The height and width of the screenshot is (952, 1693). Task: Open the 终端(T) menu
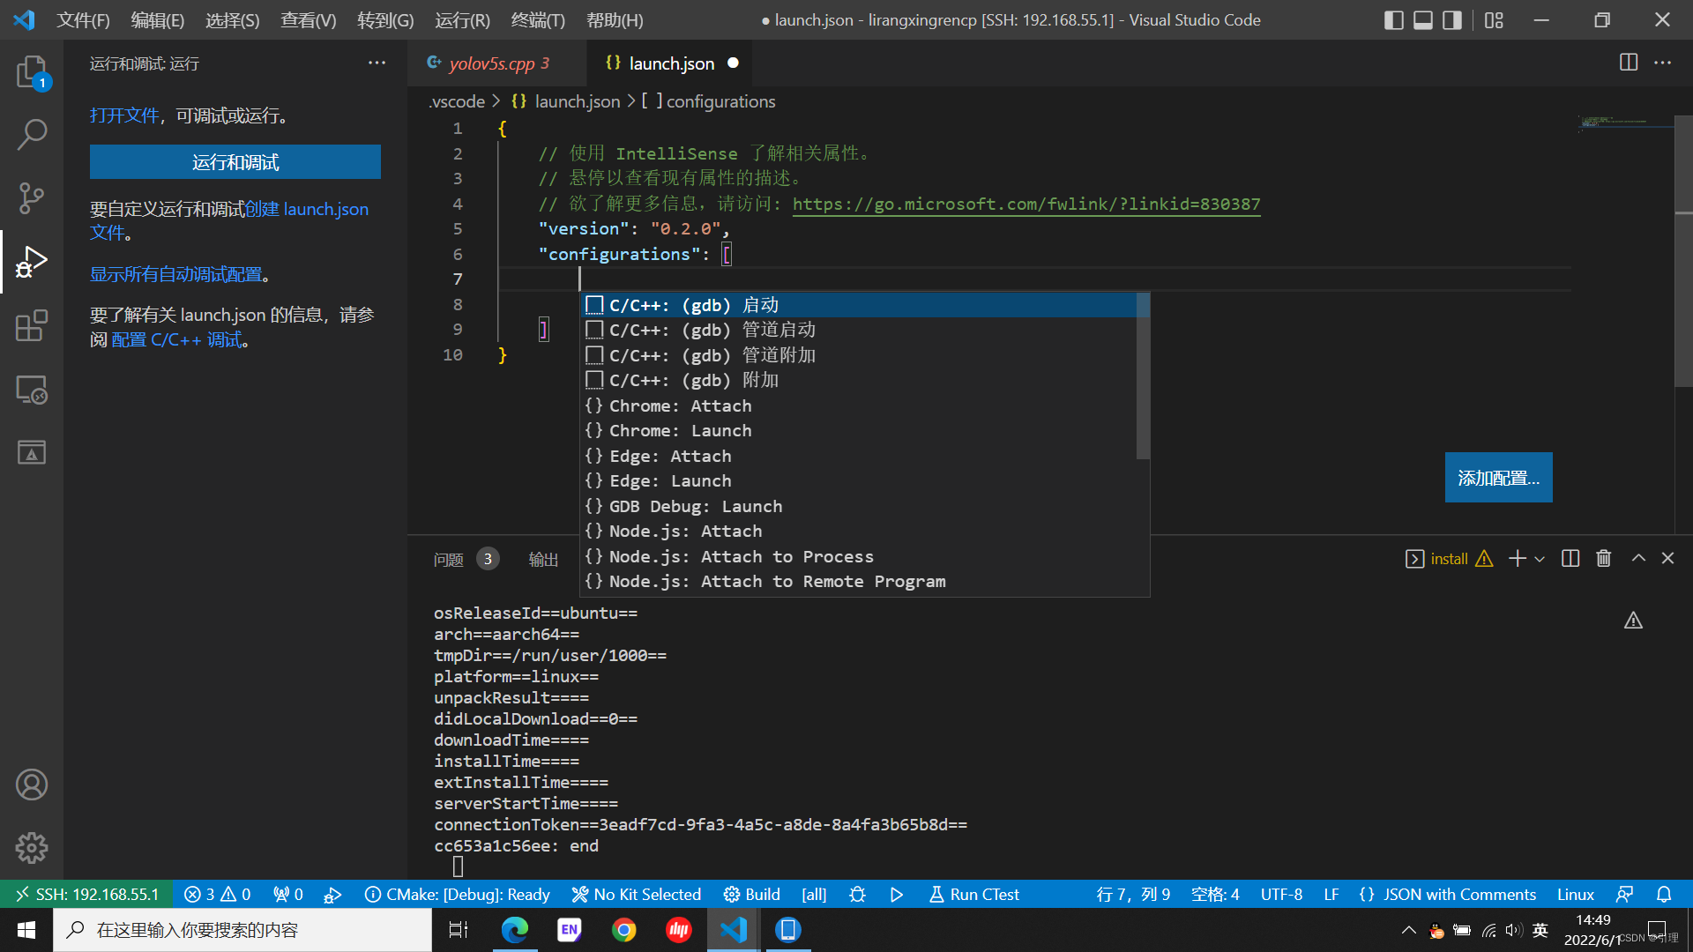[x=538, y=19]
